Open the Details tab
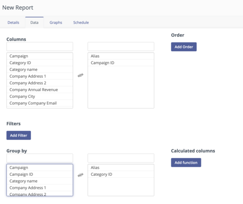 (13, 23)
